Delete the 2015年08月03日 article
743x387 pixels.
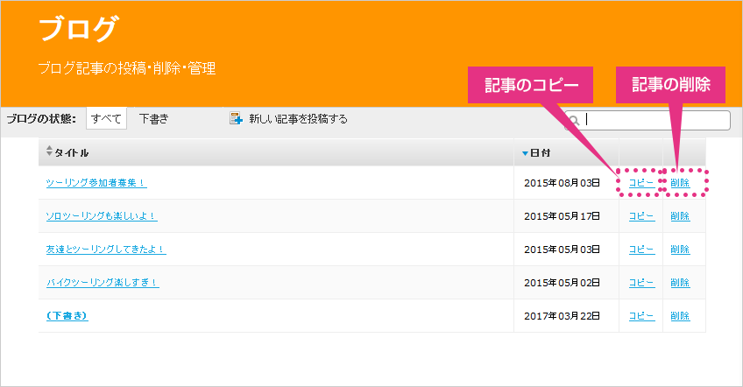[680, 183]
